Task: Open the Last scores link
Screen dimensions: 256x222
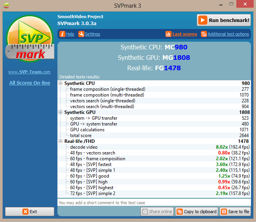Action: pyautogui.click(x=185, y=34)
